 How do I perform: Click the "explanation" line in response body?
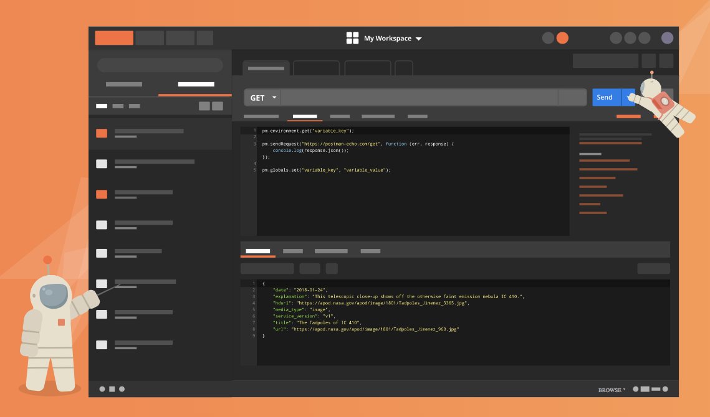398,297
